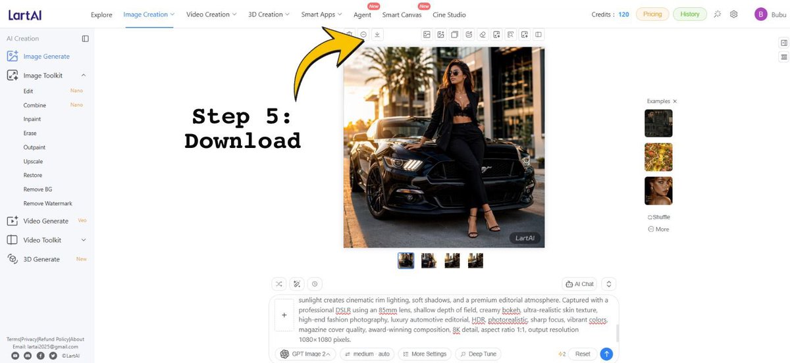Image resolution: width=790 pixels, height=363 pixels.
Task: Open the Combine tool in Image Toolkit
Action: click(x=35, y=105)
